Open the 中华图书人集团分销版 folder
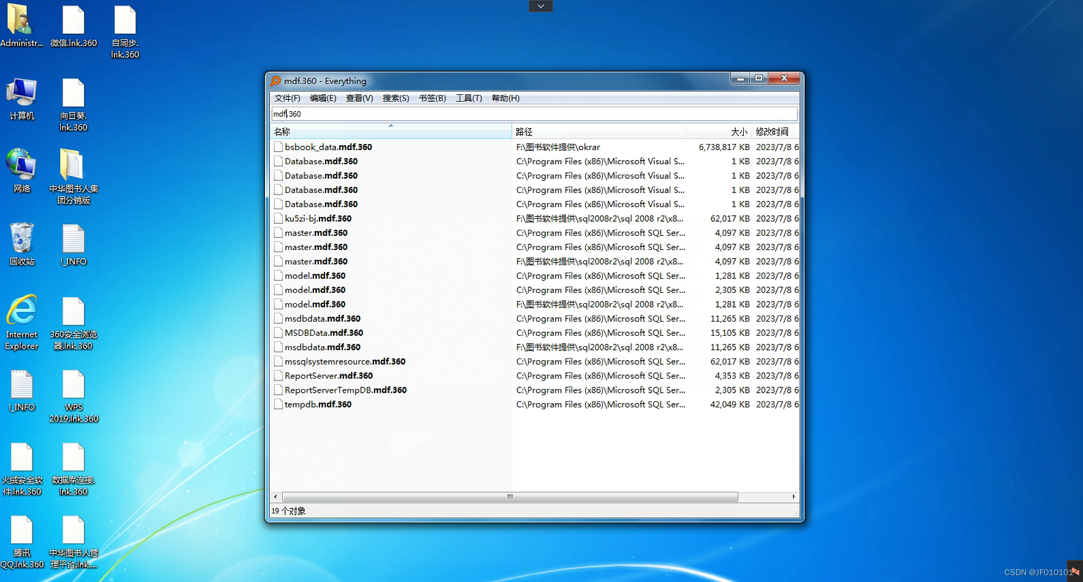 click(74, 176)
